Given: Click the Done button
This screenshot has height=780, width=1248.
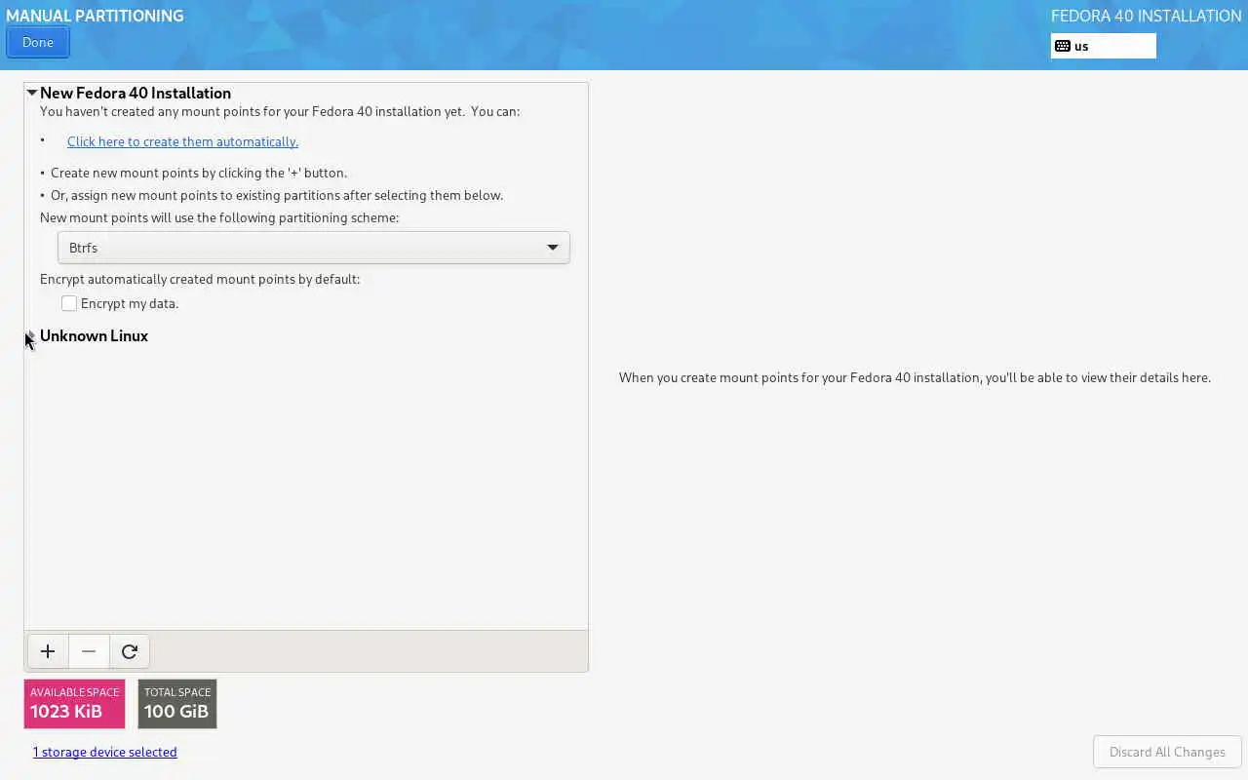Looking at the screenshot, I should (38, 42).
